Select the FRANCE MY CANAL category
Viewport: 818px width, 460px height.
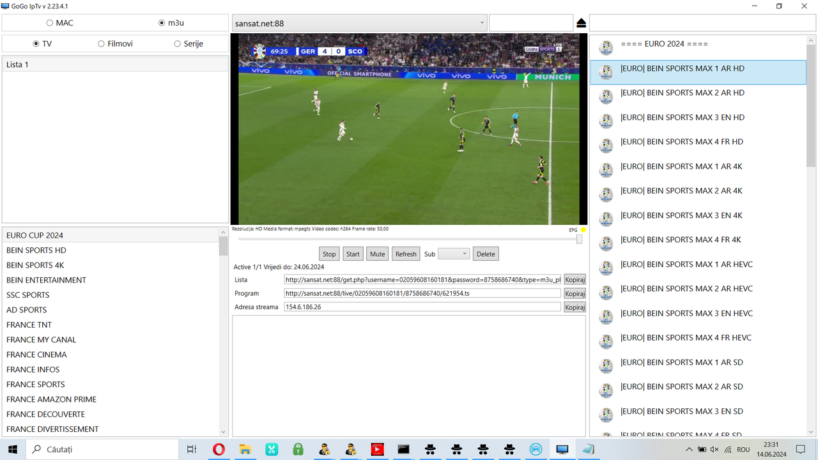click(x=111, y=339)
